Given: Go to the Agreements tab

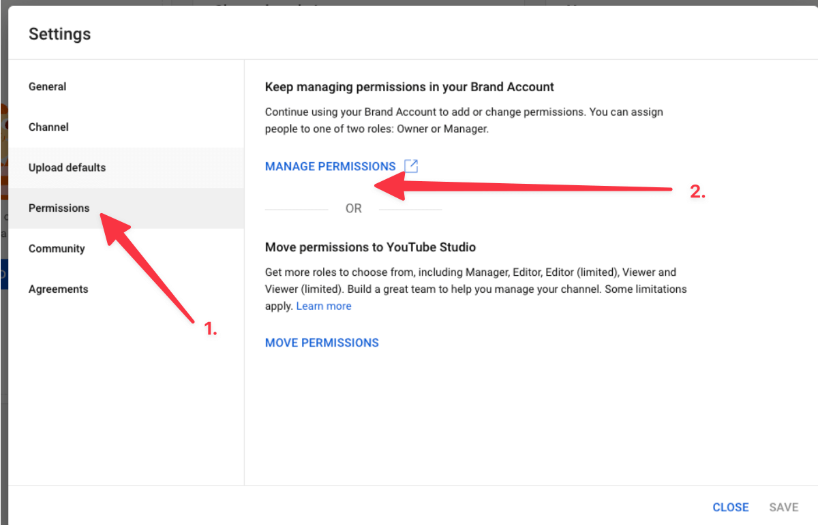Looking at the screenshot, I should point(126,289).
